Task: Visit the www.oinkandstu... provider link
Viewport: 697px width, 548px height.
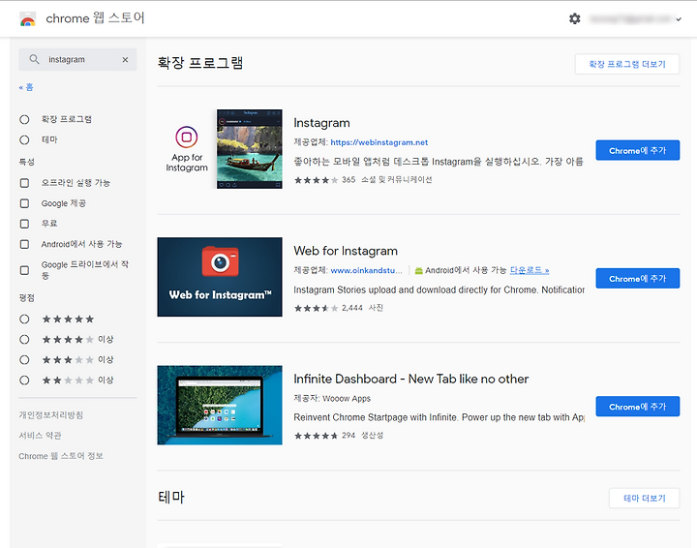Action: pyautogui.click(x=366, y=270)
